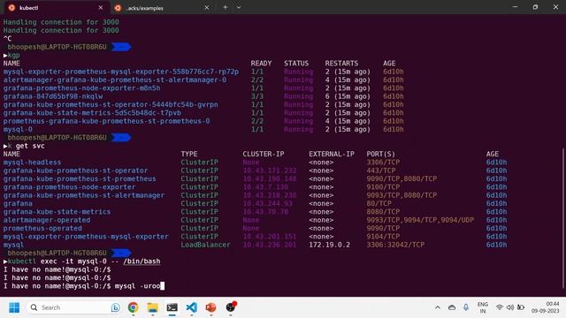Click the Ubuntu icon on acks/examples tab

tap(118, 8)
